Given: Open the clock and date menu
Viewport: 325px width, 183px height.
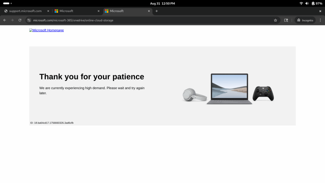Looking at the screenshot, I should pyautogui.click(x=162, y=3).
